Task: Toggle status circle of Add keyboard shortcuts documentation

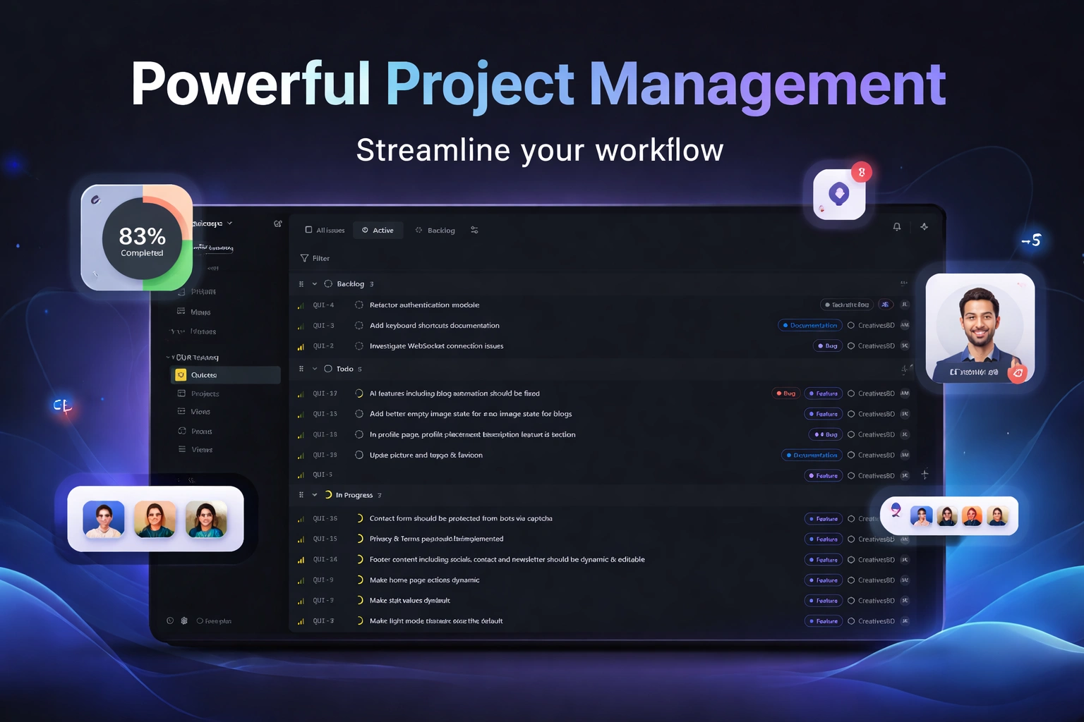Action: (x=359, y=326)
